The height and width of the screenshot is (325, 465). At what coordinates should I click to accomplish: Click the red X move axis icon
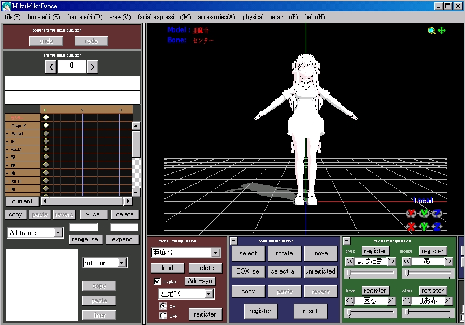click(411, 227)
